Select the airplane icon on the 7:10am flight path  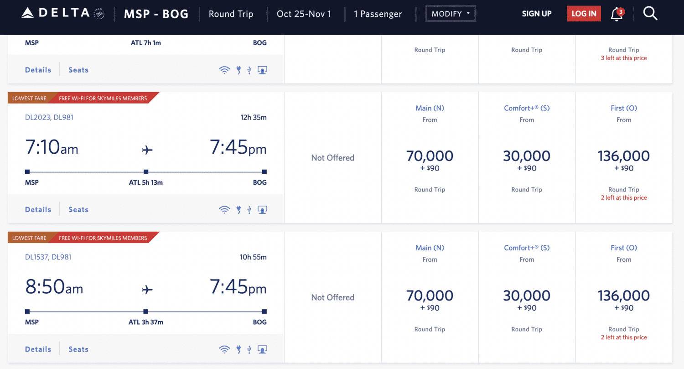[147, 150]
